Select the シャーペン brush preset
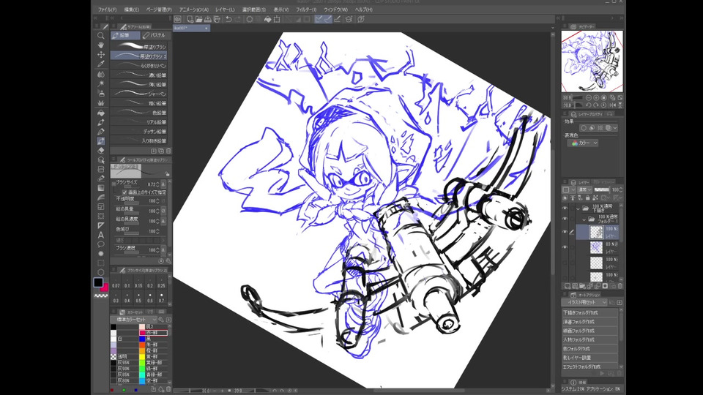This screenshot has height=395, width=703. 139,94
